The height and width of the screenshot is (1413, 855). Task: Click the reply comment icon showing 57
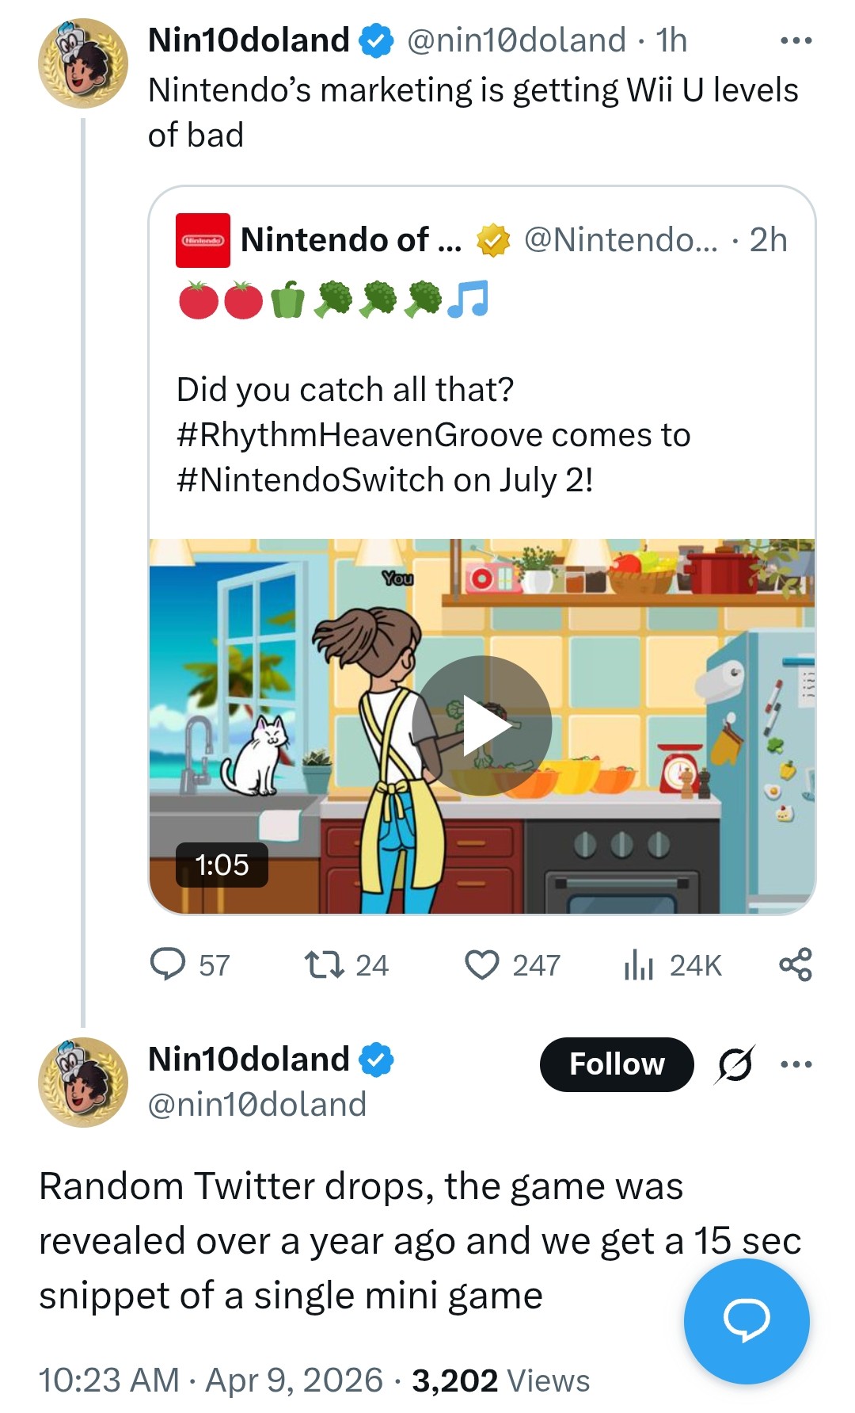168,964
